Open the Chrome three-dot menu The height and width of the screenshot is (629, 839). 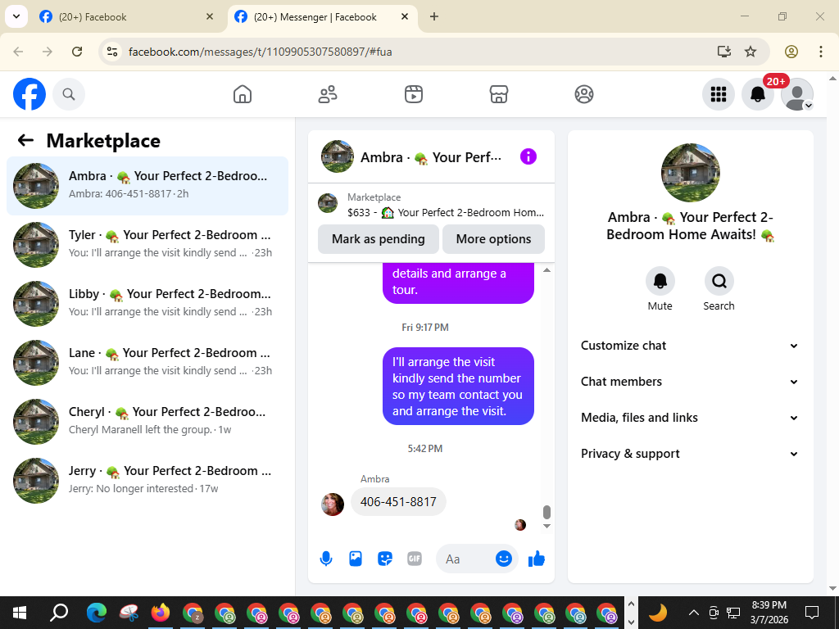click(x=821, y=52)
